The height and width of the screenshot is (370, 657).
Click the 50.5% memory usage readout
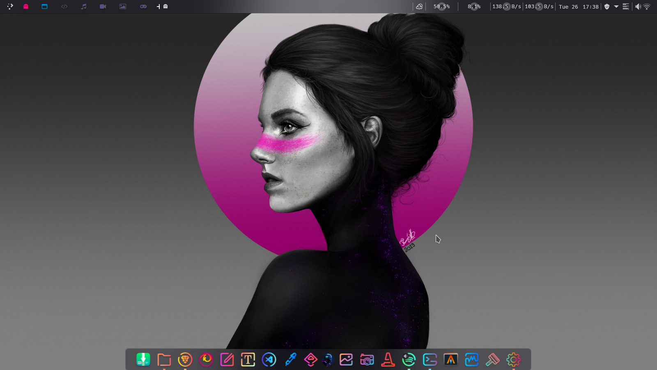(x=441, y=7)
